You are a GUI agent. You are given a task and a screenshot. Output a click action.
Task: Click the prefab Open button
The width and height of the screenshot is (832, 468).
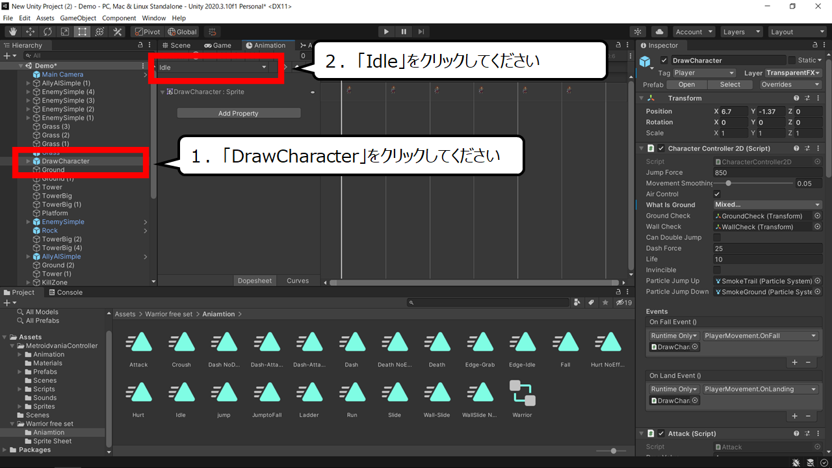click(686, 84)
